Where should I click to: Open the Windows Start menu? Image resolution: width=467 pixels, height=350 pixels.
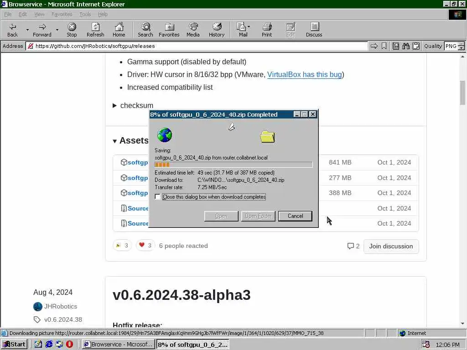coord(14,345)
